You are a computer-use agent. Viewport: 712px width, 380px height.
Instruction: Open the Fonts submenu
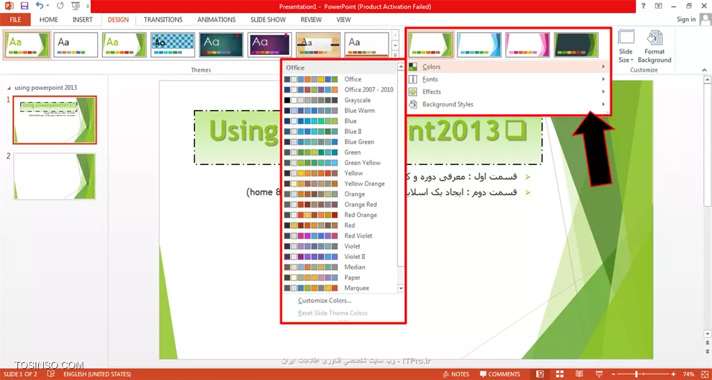[x=508, y=79]
